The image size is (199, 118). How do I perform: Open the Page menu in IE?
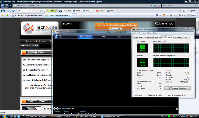tap(181, 15)
